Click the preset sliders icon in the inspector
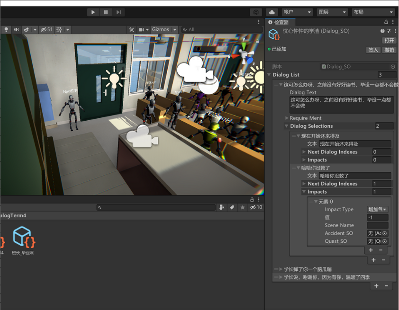The image size is (399, 310). (389, 31)
